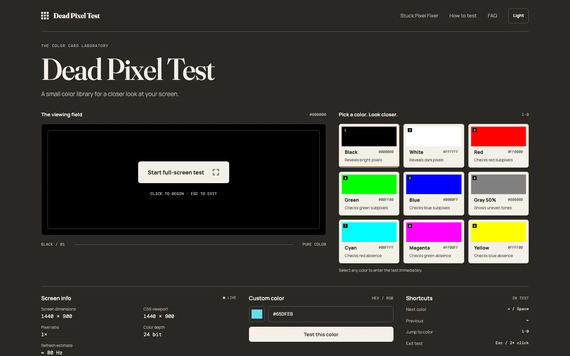570x356 pixels.
Task: Click the Previous shortcut label
Action: pos(414,321)
